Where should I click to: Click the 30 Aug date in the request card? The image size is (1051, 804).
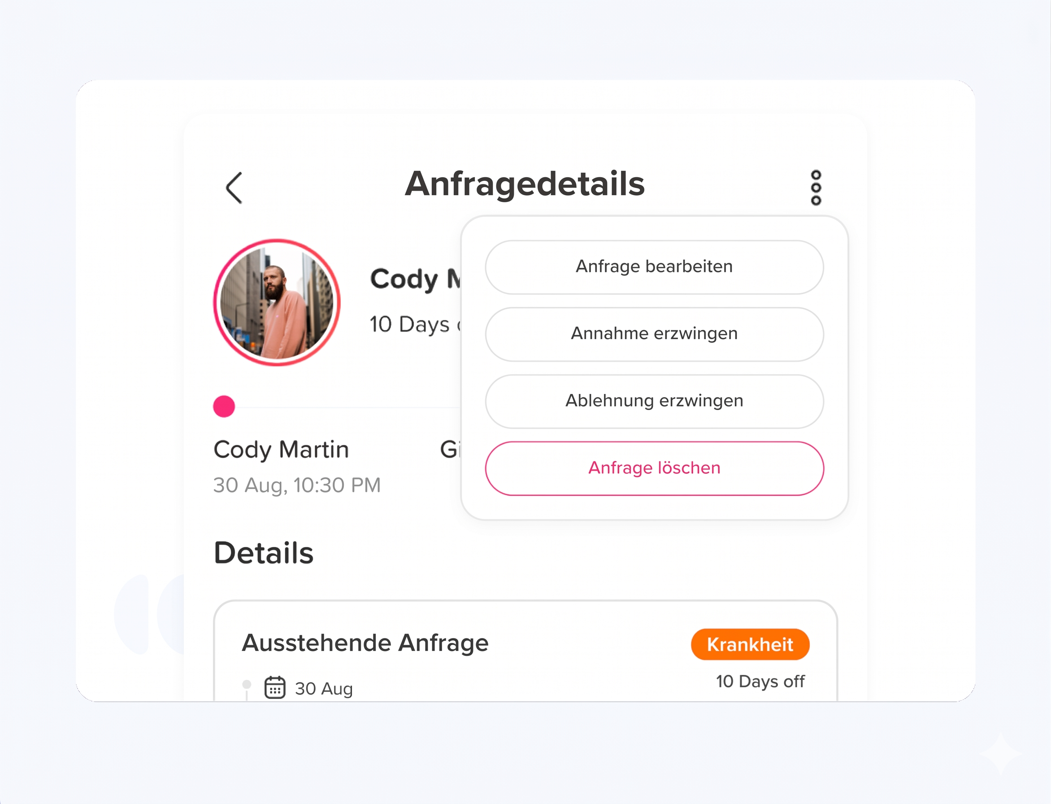point(324,689)
